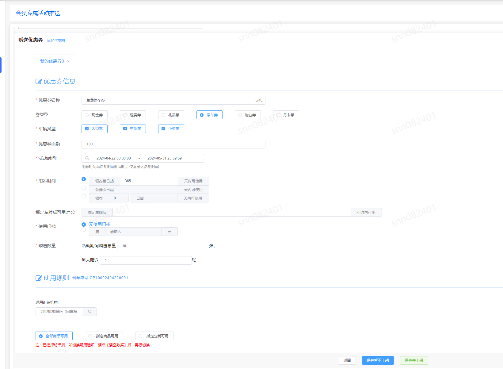Click the 领券当日起 days input showing 365
Viewport: 503px width, 369px height.
149,181
